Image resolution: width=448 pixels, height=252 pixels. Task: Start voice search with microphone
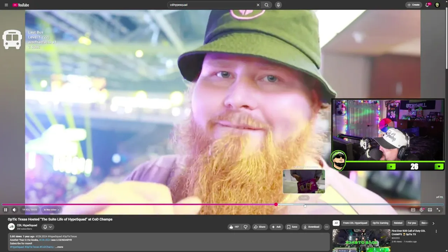278,5
